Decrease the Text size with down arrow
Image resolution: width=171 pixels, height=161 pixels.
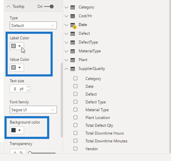coord(28,90)
